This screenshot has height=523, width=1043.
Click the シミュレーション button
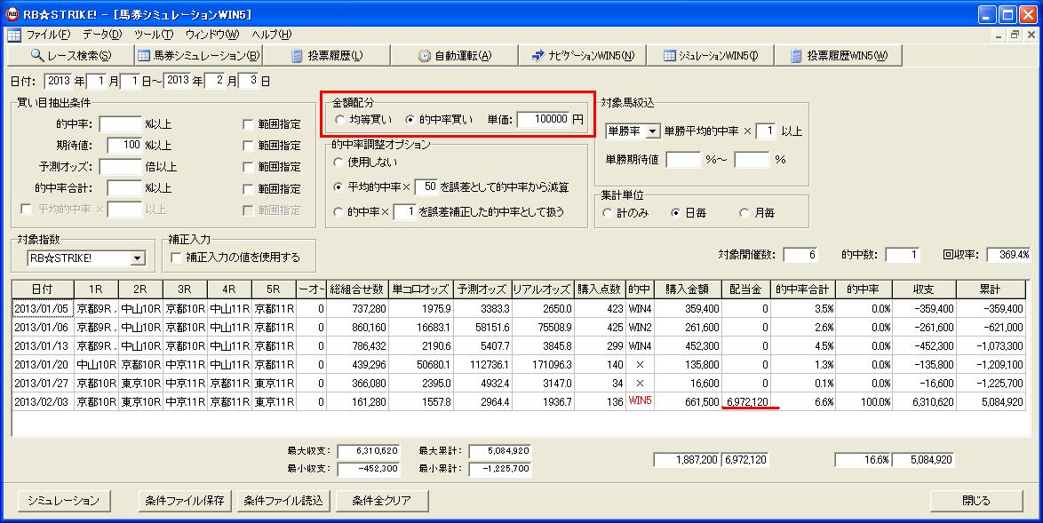(x=63, y=501)
